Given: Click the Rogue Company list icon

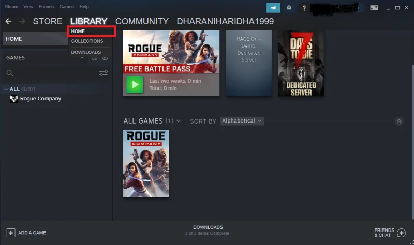Looking at the screenshot, I should 14,99.
